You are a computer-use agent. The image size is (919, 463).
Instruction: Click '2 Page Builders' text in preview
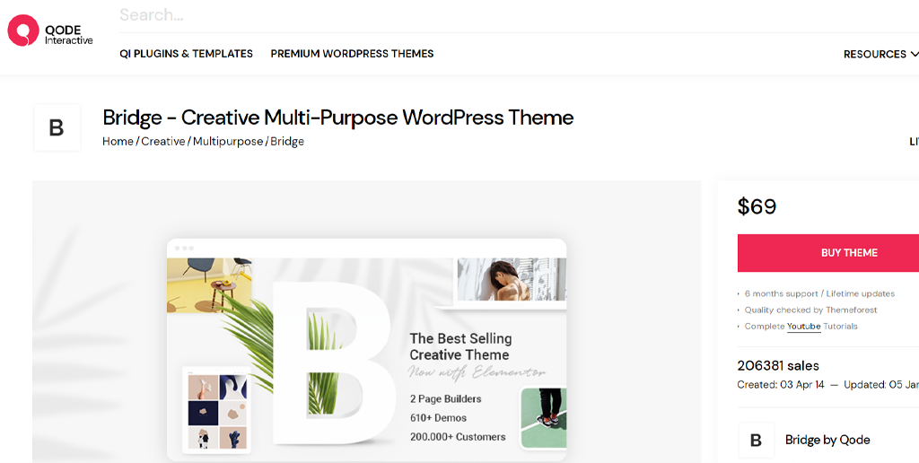pyautogui.click(x=445, y=399)
